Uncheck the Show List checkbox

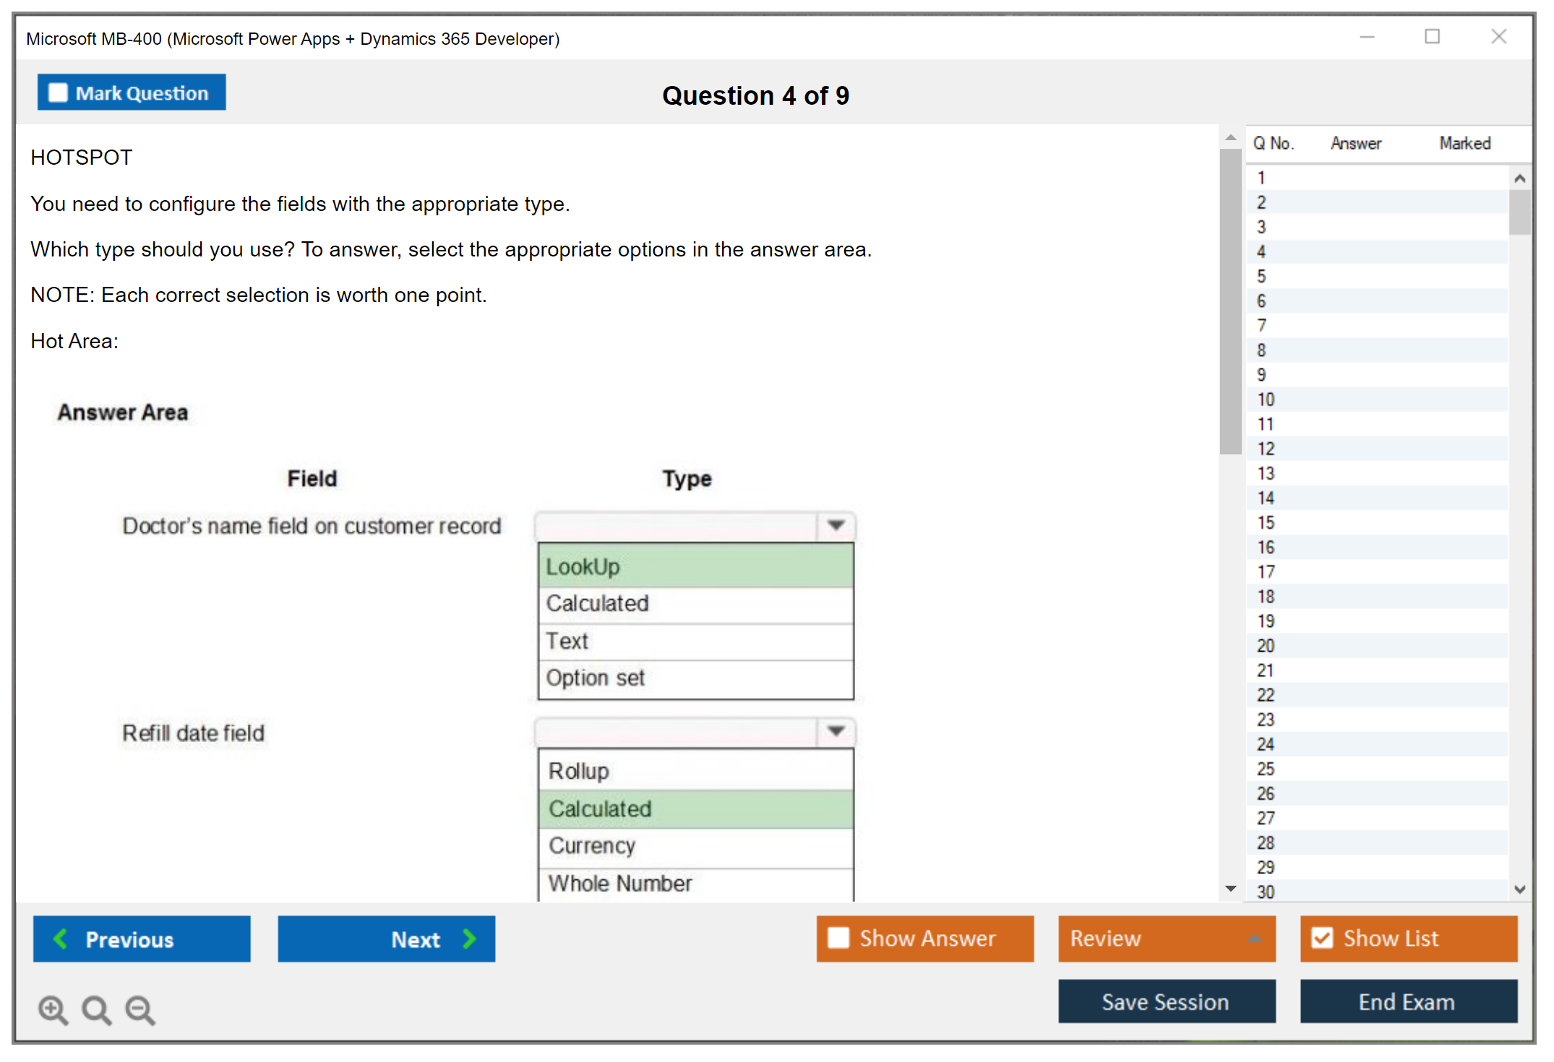point(1322,938)
